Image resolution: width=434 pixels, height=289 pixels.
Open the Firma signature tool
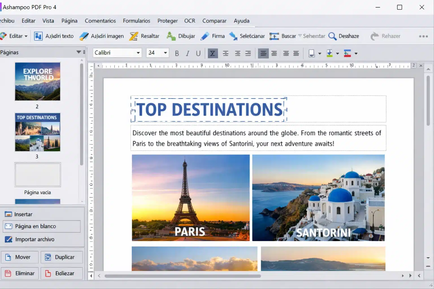tap(212, 36)
